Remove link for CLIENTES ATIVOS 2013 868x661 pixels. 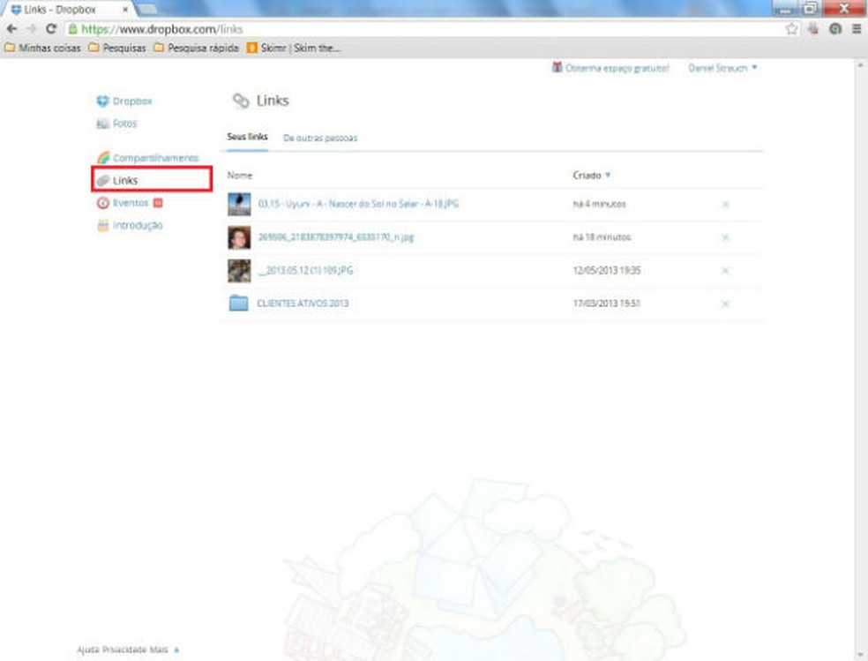[725, 304]
